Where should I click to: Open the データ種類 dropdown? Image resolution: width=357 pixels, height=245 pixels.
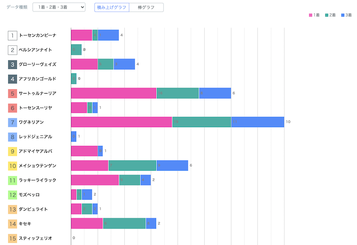tap(59, 7)
